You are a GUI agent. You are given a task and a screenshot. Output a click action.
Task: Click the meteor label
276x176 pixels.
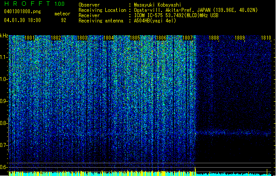click(62, 14)
